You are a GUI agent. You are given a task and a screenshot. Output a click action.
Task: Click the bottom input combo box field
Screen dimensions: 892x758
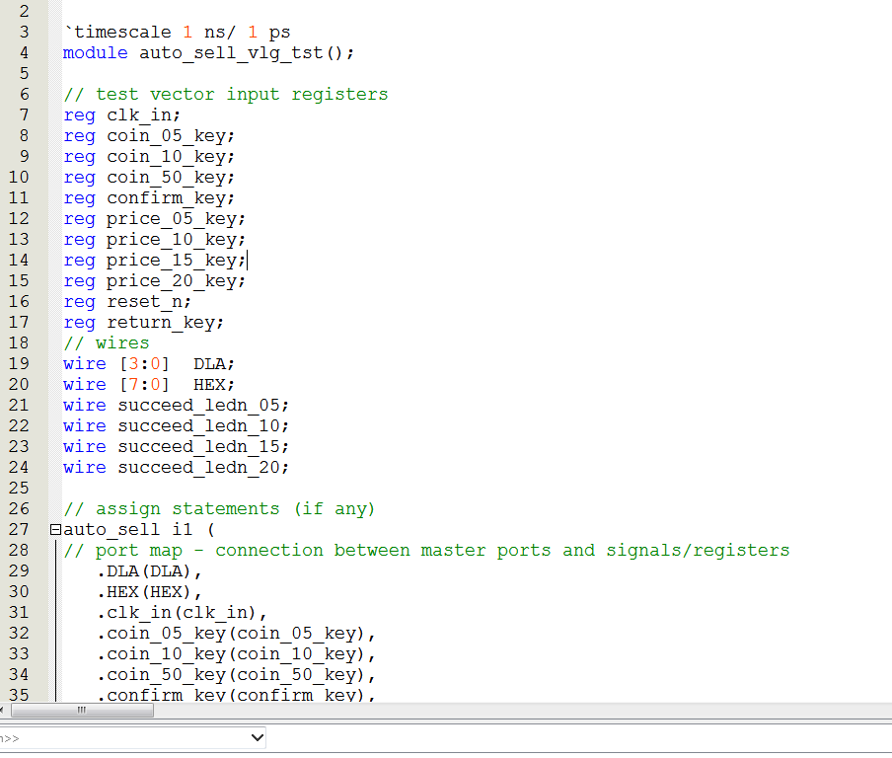(x=132, y=737)
